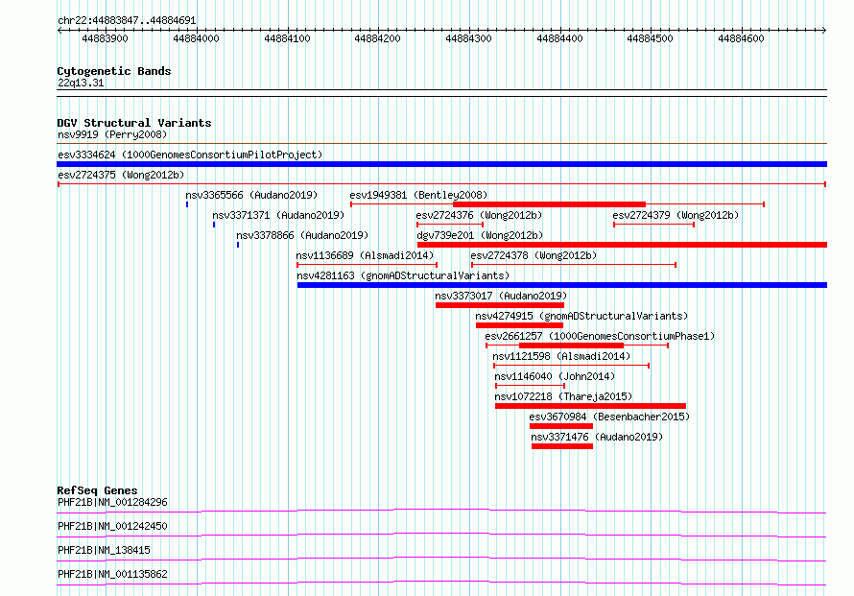Open nsv3371371 (Audano2019) variant label
Screen dimensions: 854x596
coord(278,215)
